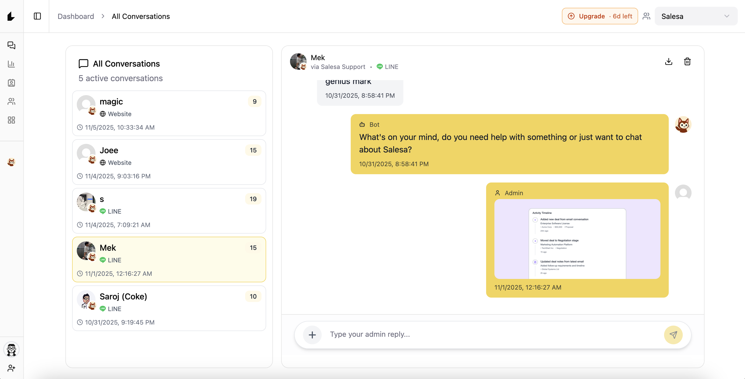Navigate to Dashboard via breadcrumb
The width and height of the screenshot is (745, 379).
click(x=76, y=16)
